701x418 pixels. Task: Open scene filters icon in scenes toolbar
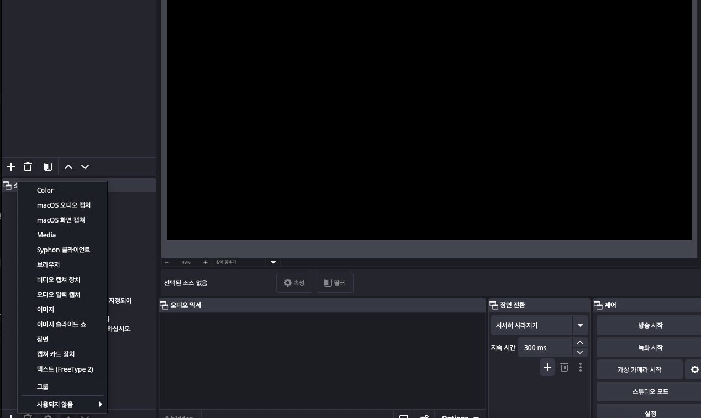tap(48, 167)
